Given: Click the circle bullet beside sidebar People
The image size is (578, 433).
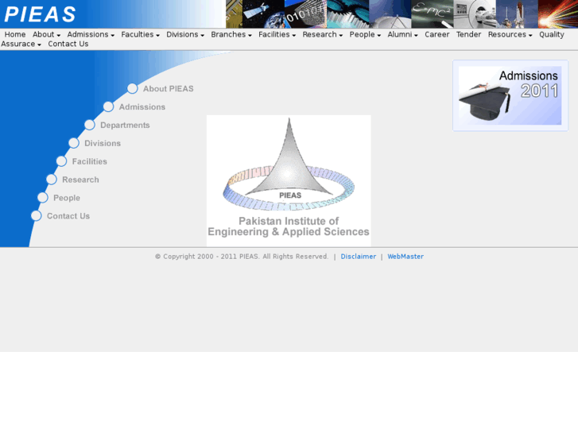Looking at the screenshot, I should coord(43,198).
